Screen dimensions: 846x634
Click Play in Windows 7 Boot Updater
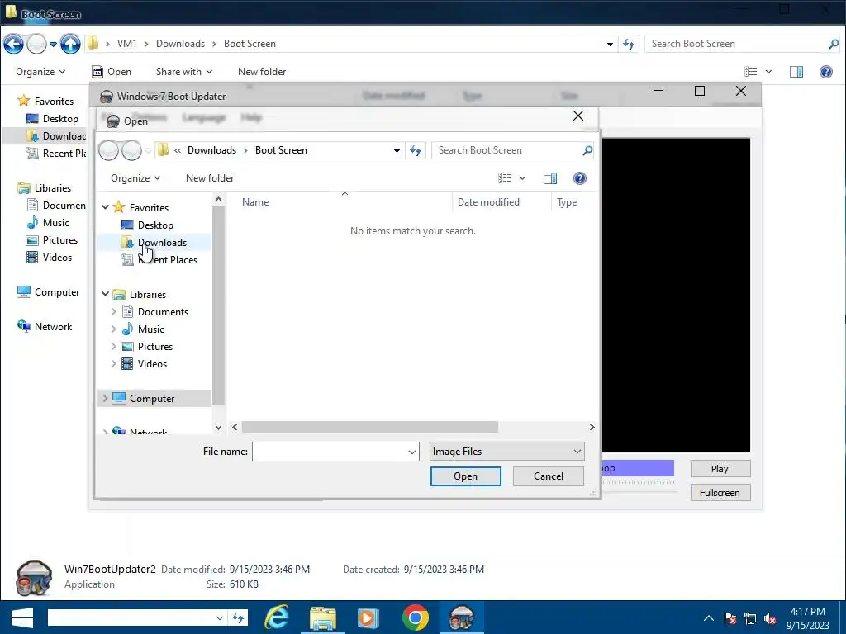pos(720,469)
